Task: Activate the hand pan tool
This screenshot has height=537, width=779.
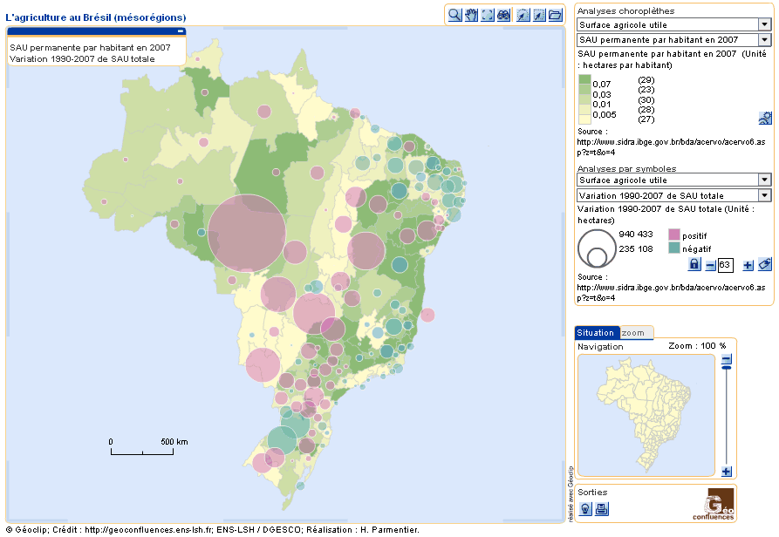Action: coord(470,14)
